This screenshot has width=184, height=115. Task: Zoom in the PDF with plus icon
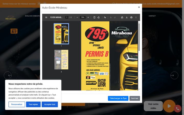(x=88, y=17)
